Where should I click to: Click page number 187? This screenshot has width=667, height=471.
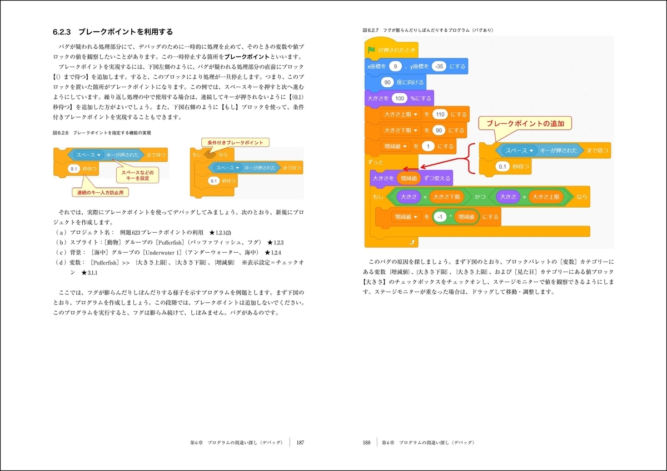pos(300,443)
